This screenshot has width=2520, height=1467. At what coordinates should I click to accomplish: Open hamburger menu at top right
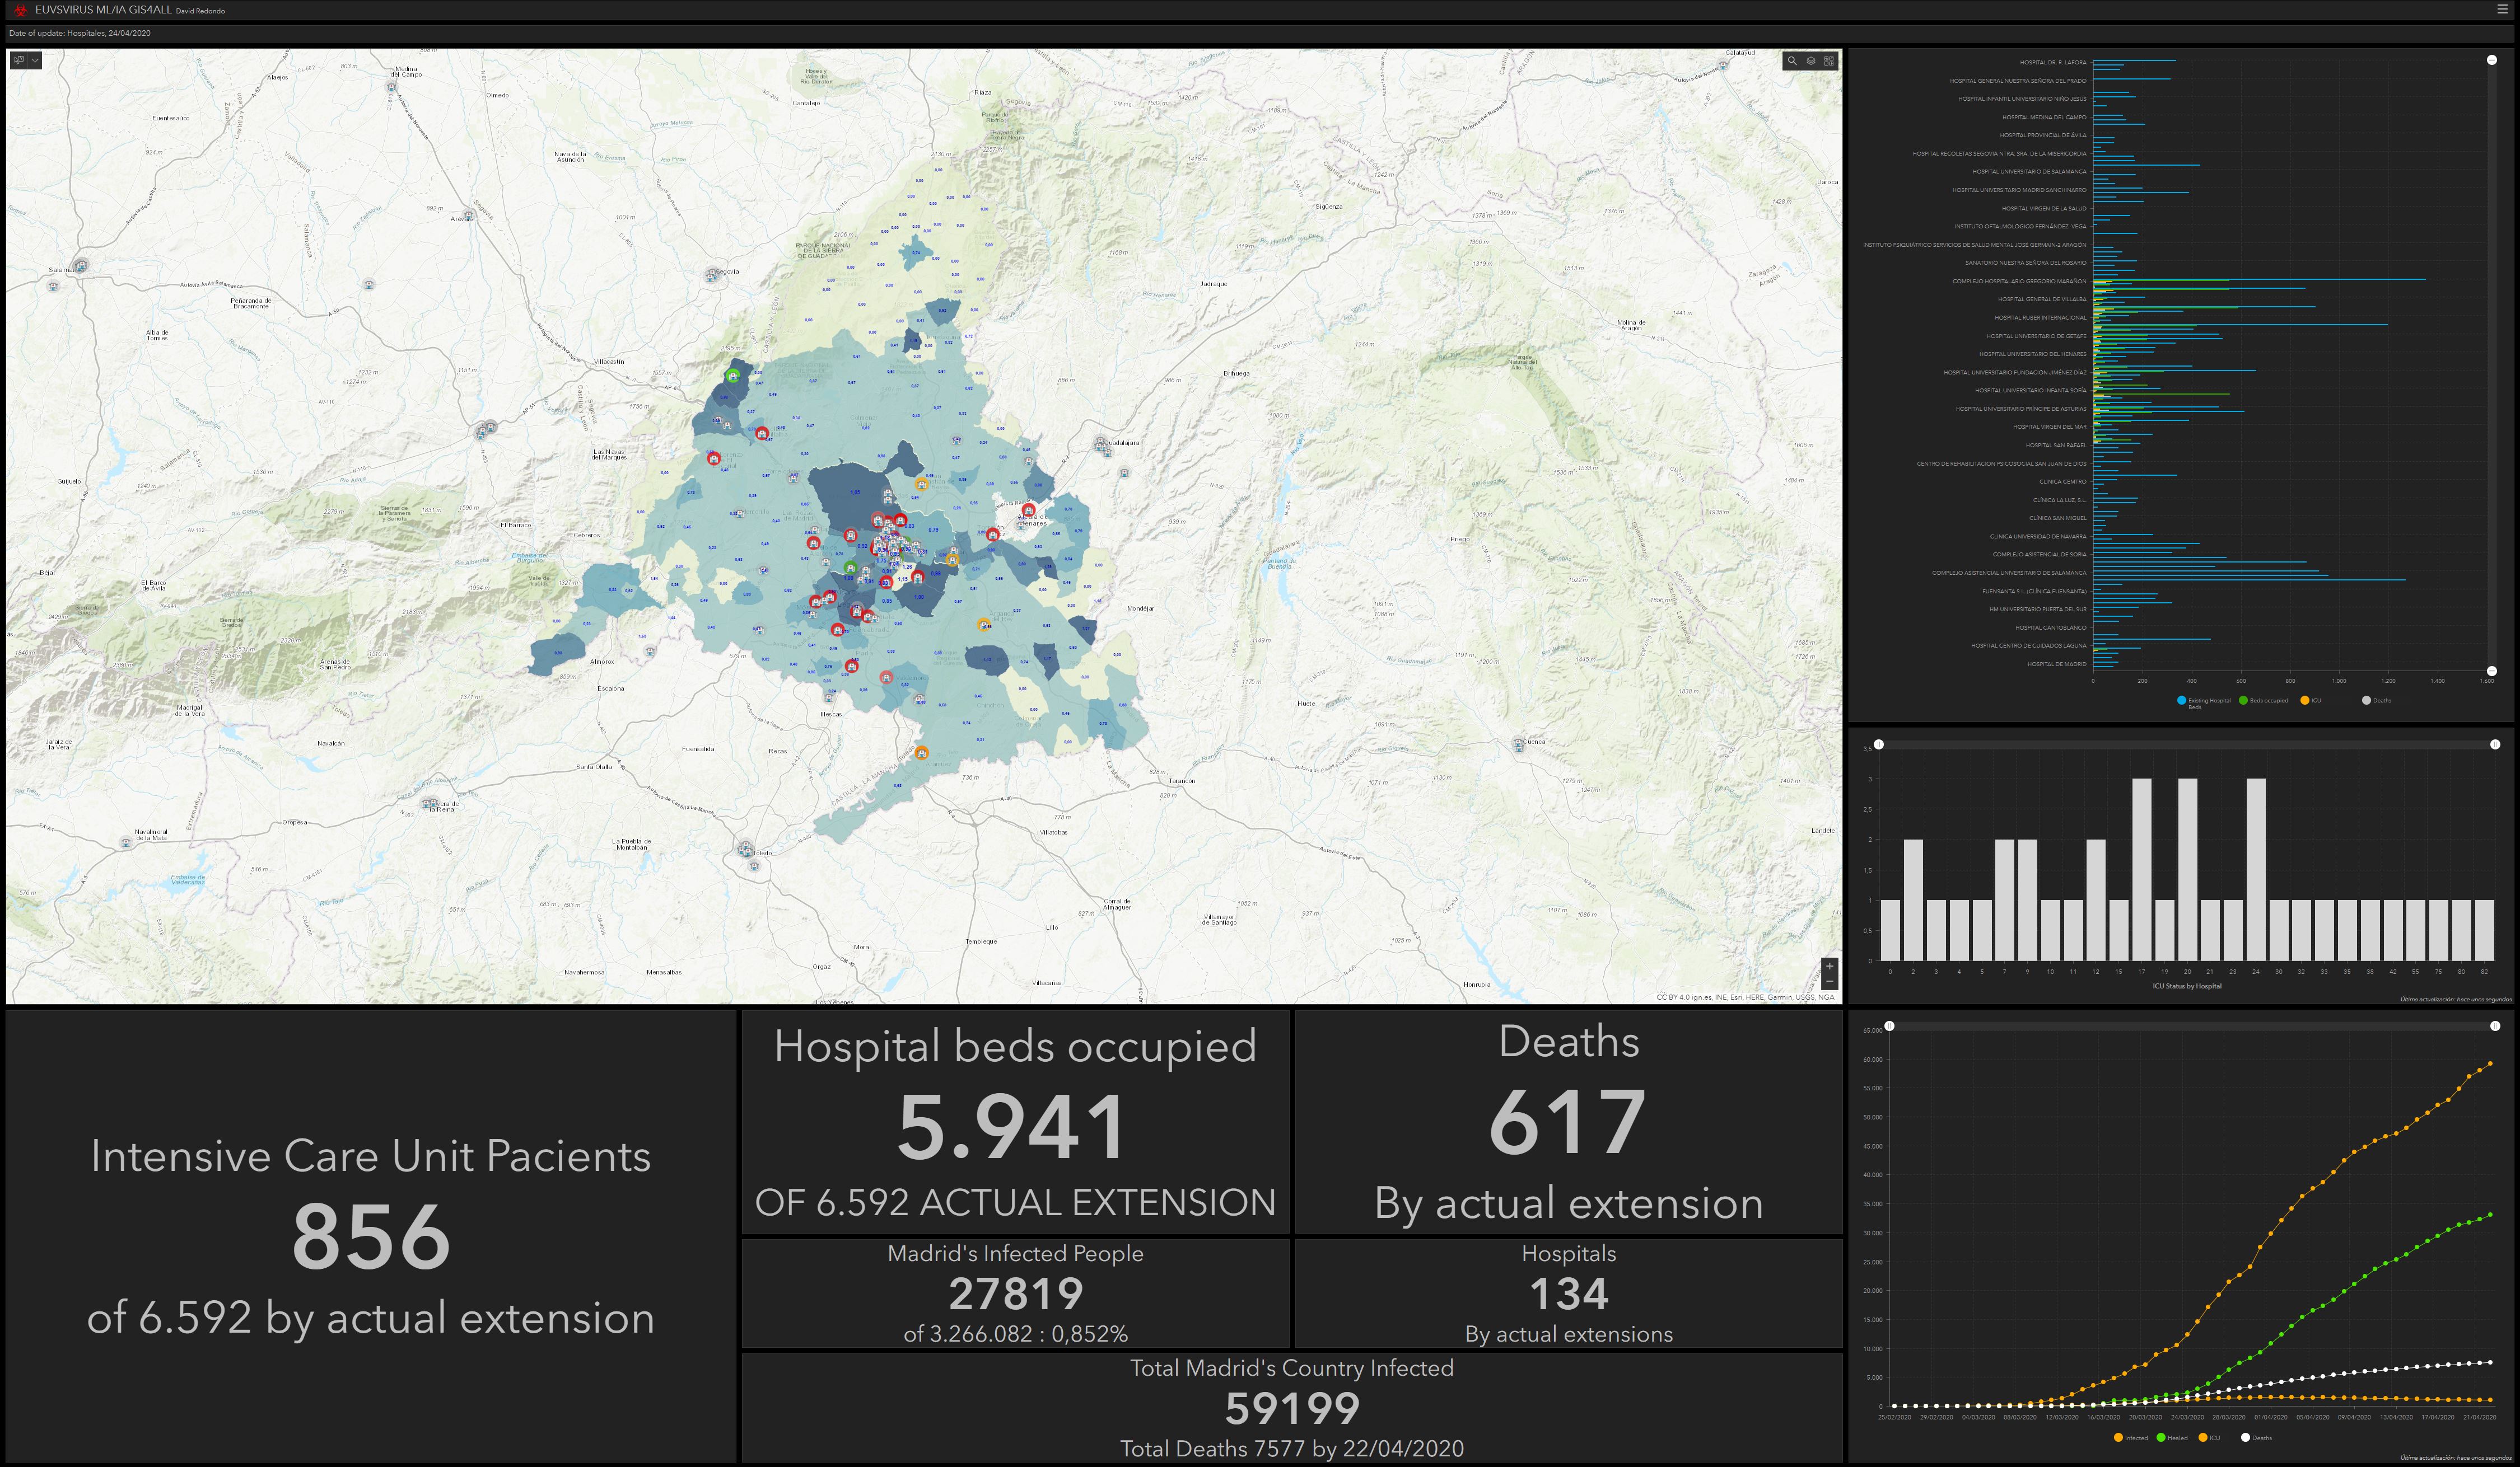2502,9
